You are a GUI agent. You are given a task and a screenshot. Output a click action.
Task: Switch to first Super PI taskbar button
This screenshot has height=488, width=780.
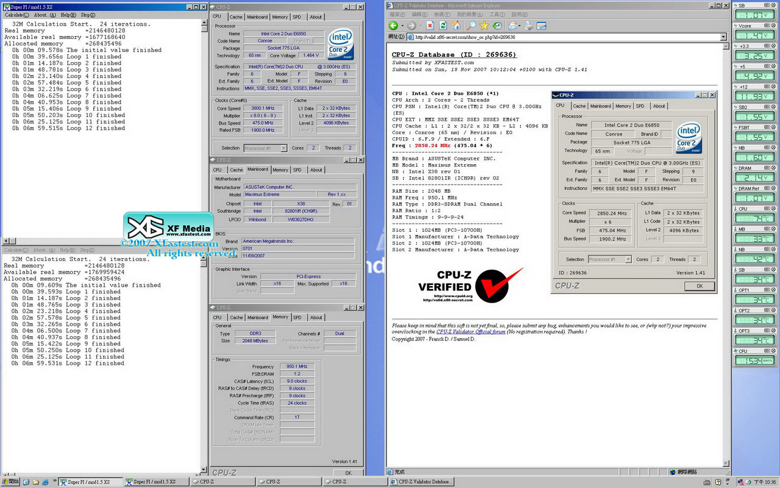click(x=90, y=482)
